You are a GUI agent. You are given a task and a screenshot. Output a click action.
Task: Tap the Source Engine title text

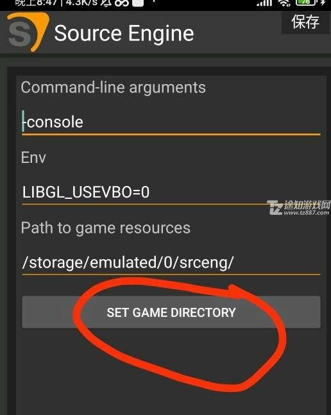pos(124,33)
